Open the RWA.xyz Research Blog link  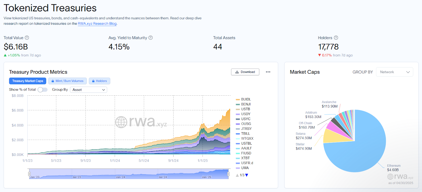coord(97,23)
